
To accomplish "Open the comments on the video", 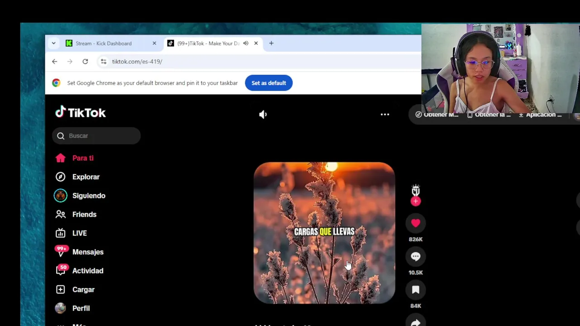I will pos(416,257).
